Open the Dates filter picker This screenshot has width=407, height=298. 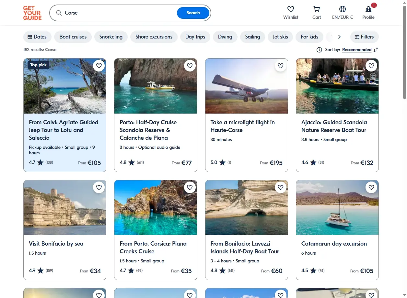[37, 37]
